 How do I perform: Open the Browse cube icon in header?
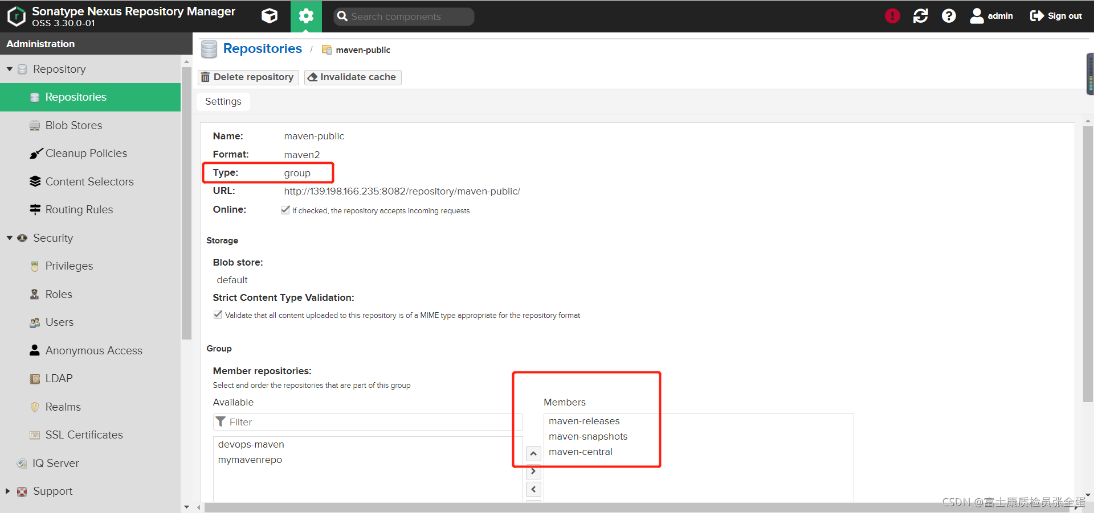tap(270, 16)
